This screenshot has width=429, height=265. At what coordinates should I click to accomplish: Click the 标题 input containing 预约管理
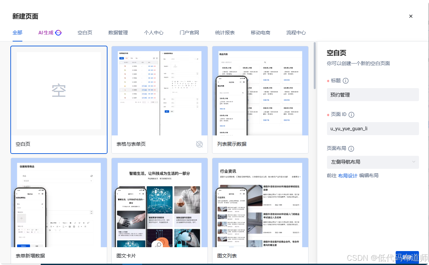point(373,95)
